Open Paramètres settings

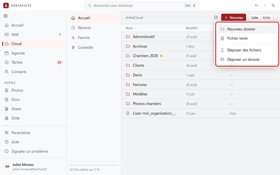tap(33, 133)
